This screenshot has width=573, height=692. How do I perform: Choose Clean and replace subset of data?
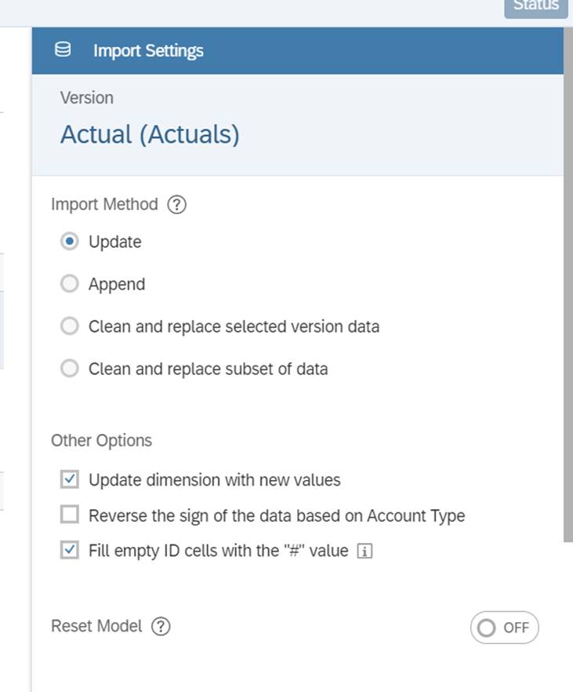point(70,369)
